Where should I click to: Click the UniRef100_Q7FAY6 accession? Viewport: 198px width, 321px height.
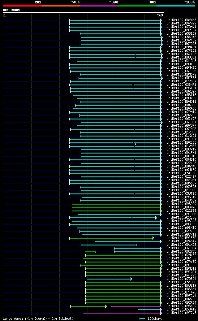(181, 292)
